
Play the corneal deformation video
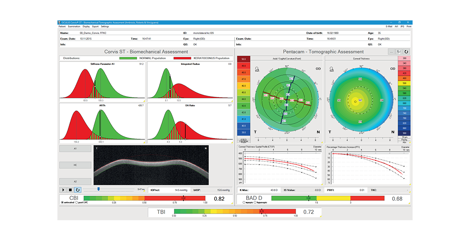(x=63, y=190)
